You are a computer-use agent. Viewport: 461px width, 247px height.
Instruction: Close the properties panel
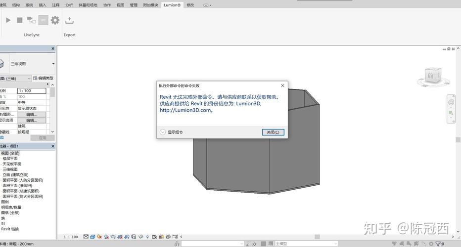(53, 48)
